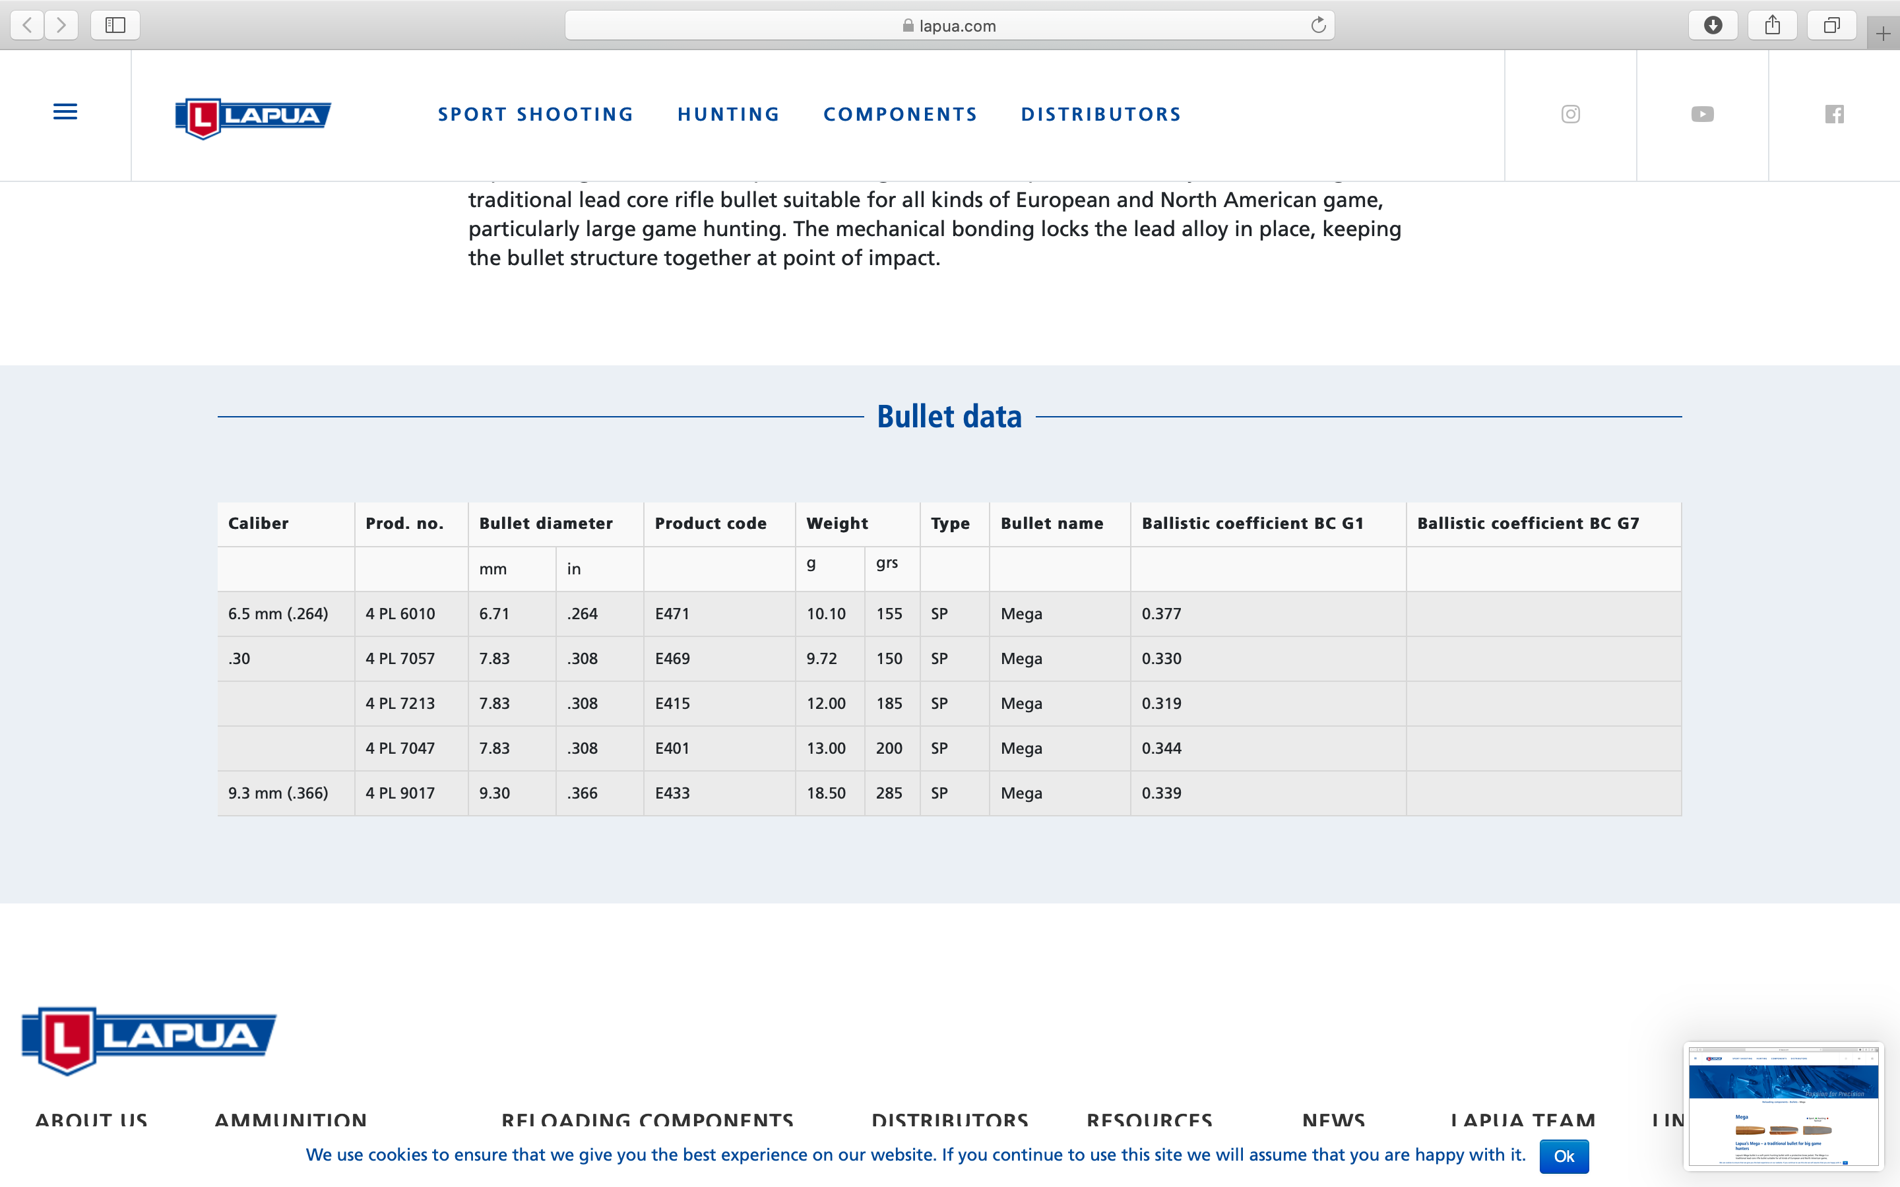Open Lapua Team footer link
The image size is (1900, 1187).
point(1523,1120)
